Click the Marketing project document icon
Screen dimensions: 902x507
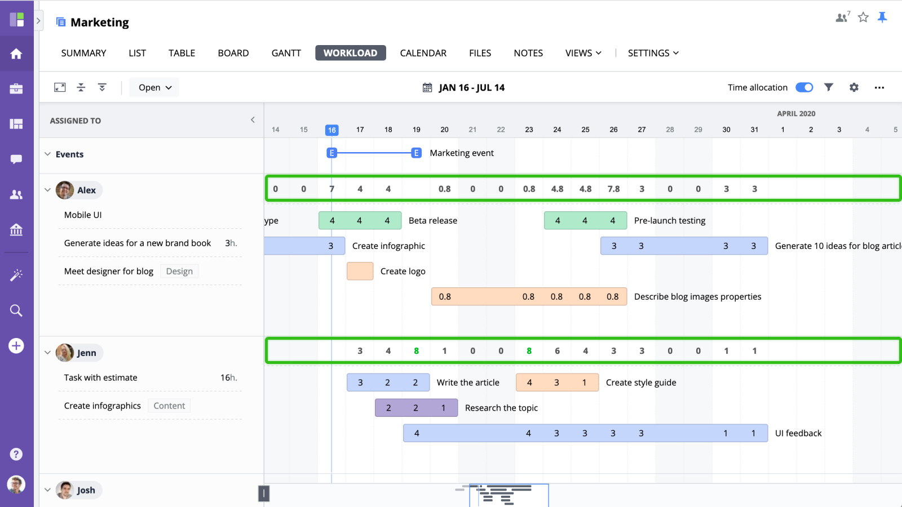(x=61, y=22)
